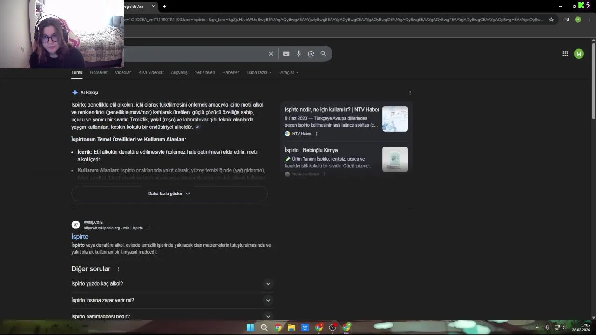Click Daha fazla göster button
596x335 pixels.
coord(169,194)
